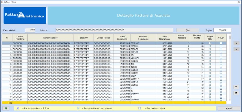Click the table scrollbar up arrow
The width and height of the screenshot is (242, 112).
[230, 35]
